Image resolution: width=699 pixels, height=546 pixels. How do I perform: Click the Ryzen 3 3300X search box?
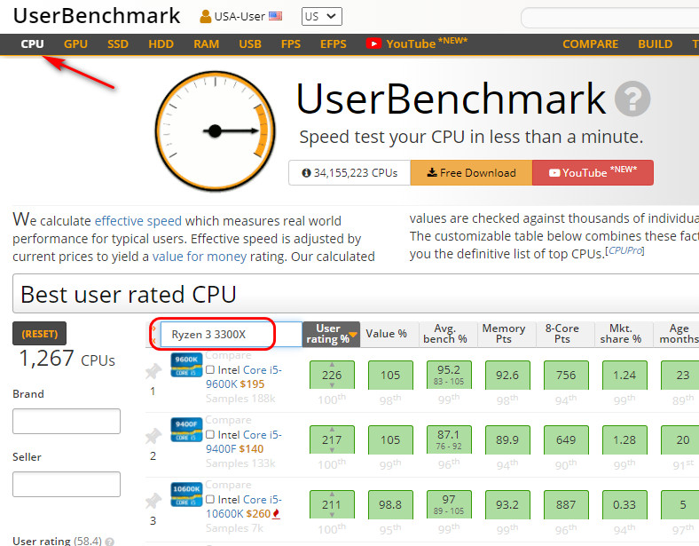click(231, 334)
